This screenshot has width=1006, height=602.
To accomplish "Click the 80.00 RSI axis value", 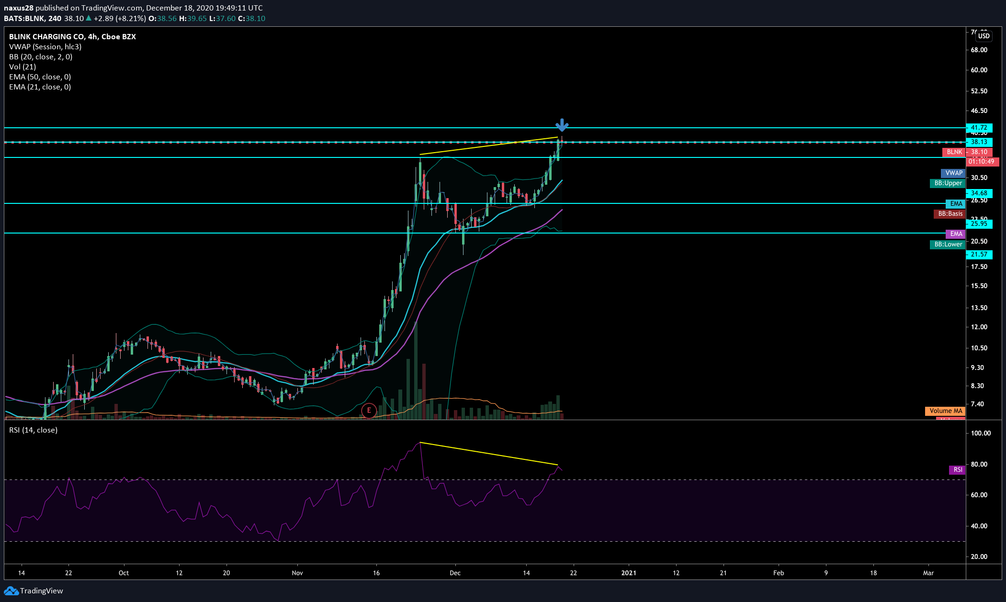I will (x=979, y=464).
